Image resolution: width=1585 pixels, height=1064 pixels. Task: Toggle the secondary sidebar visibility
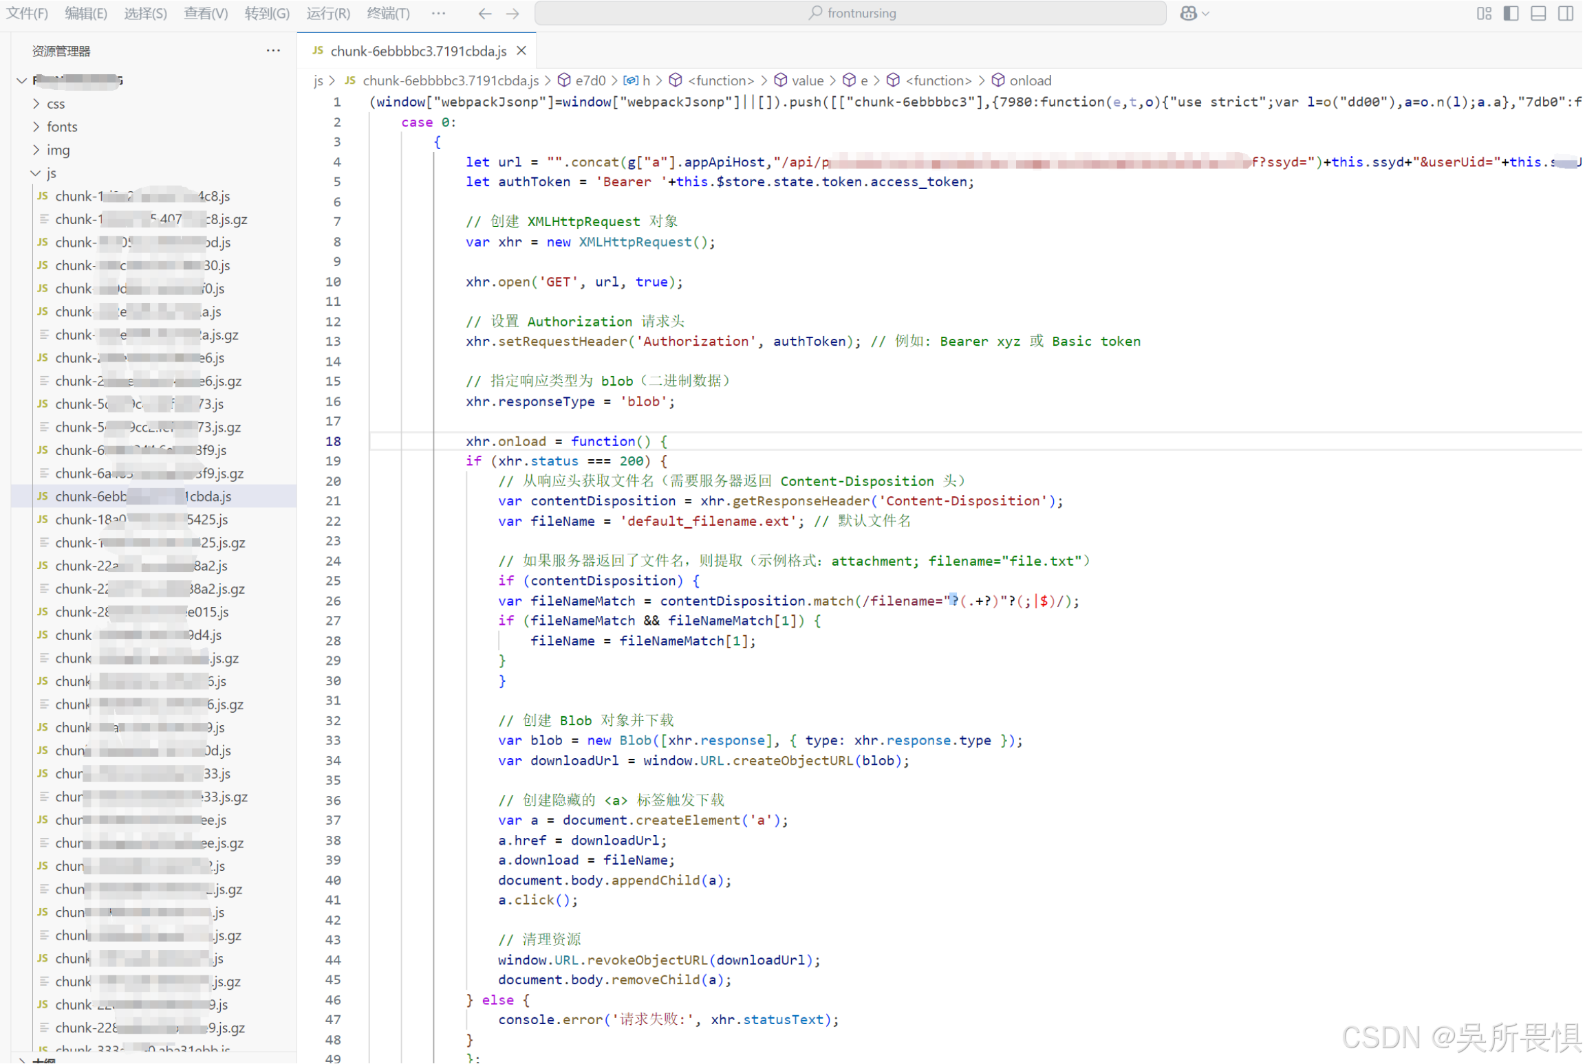pyautogui.click(x=1566, y=13)
